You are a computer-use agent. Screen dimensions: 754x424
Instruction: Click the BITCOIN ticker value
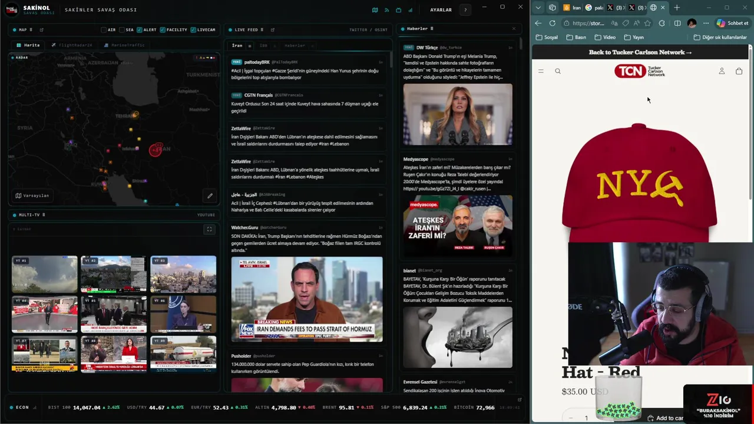click(x=485, y=408)
